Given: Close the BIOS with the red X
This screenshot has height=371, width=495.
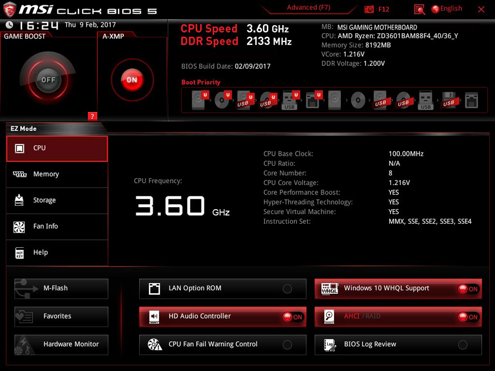Looking at the screenshot, I should click(481, 9).
